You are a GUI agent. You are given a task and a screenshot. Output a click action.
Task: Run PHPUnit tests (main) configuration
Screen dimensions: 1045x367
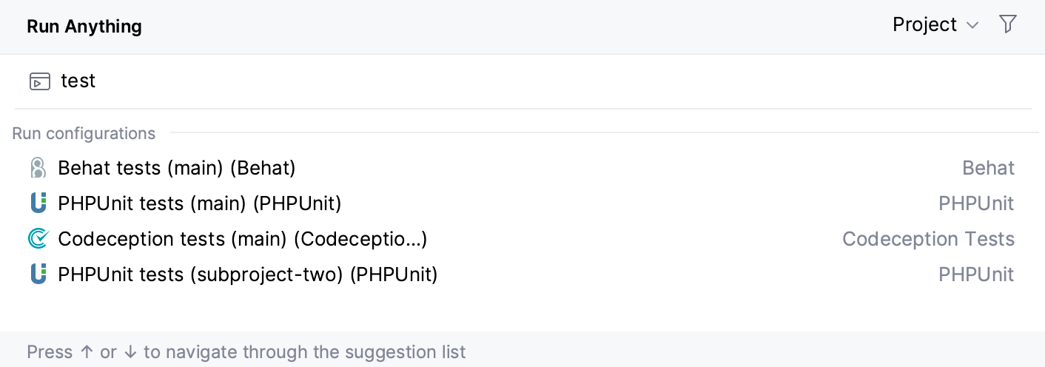click(200, 203)
